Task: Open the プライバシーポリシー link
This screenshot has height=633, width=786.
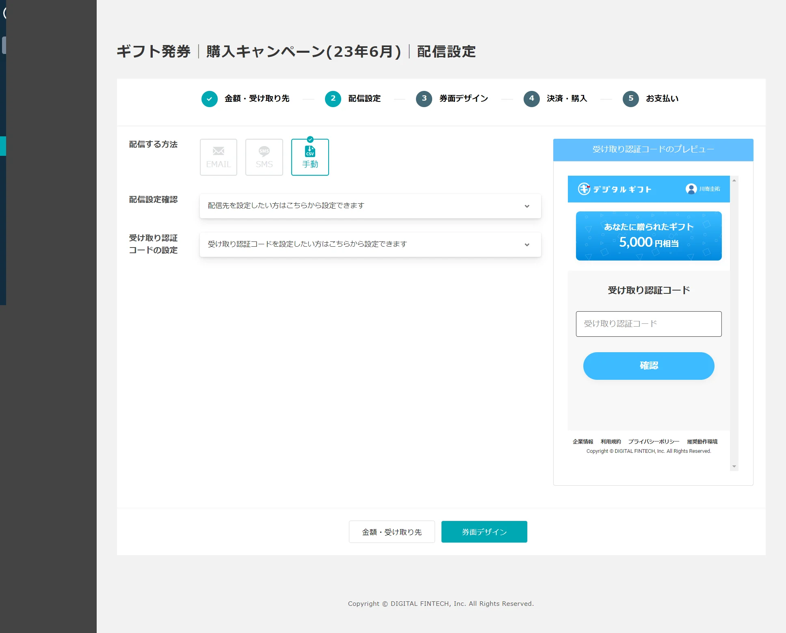Action: [x=654, y=441]
